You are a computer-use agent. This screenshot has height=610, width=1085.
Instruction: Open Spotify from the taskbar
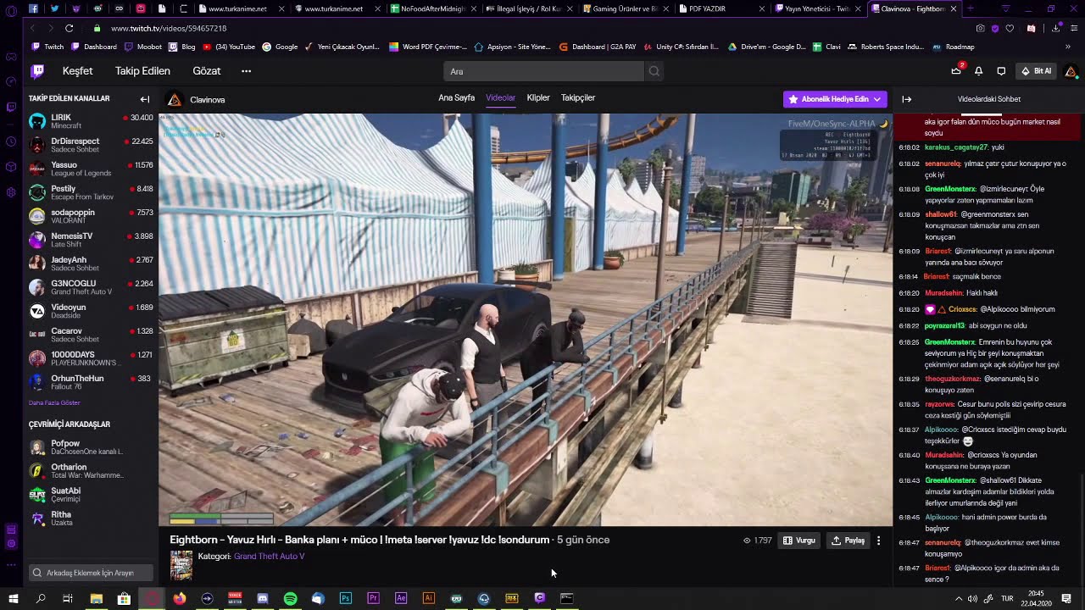[x=290, y=598]
